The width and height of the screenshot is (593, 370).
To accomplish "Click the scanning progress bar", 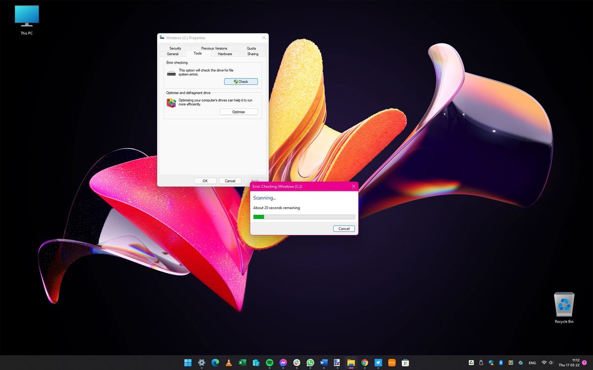I will (x=303, y=217).
